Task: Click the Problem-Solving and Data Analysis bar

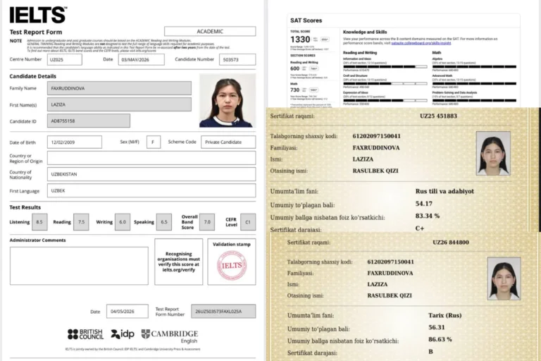Action: click(x=474, y=100)
